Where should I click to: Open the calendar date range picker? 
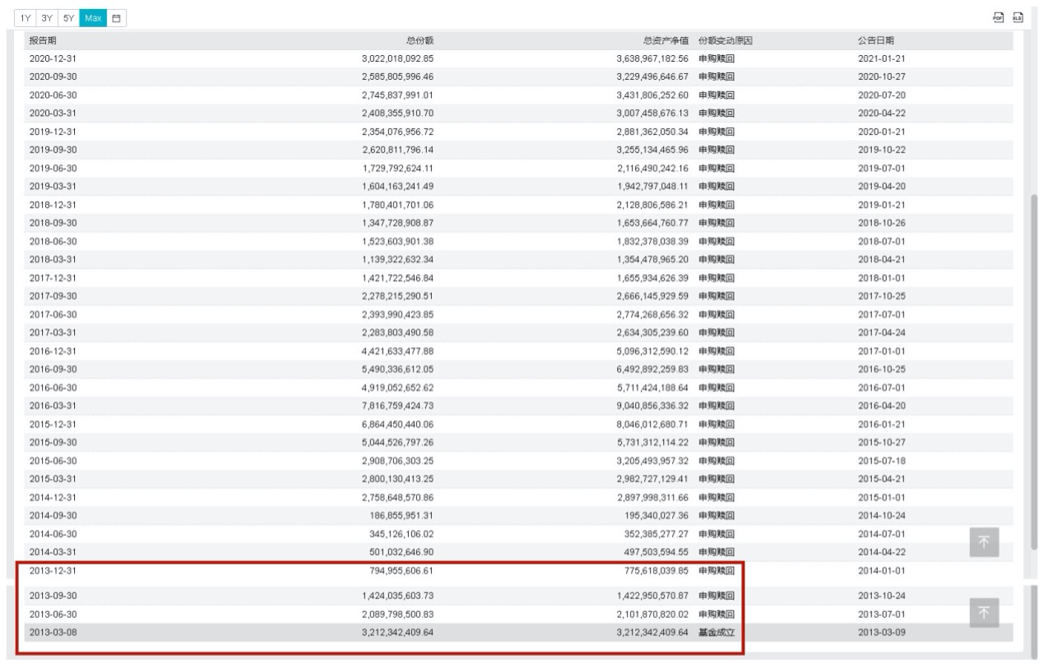117,17
